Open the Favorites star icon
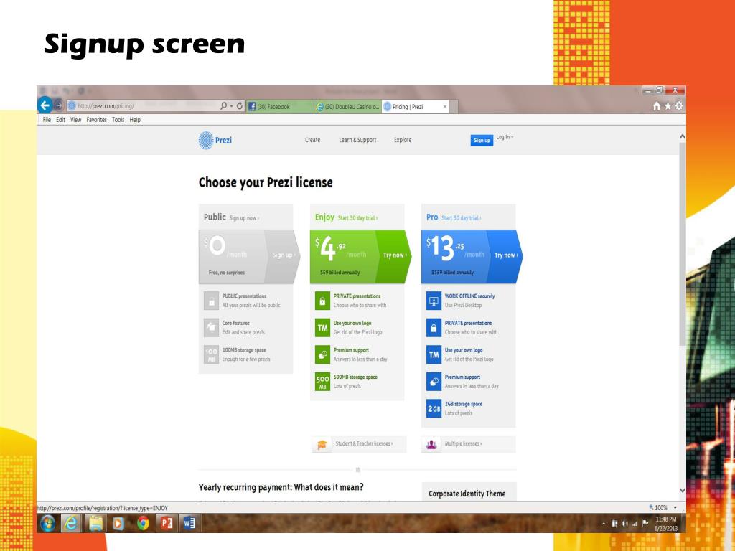 pos(668,106)
